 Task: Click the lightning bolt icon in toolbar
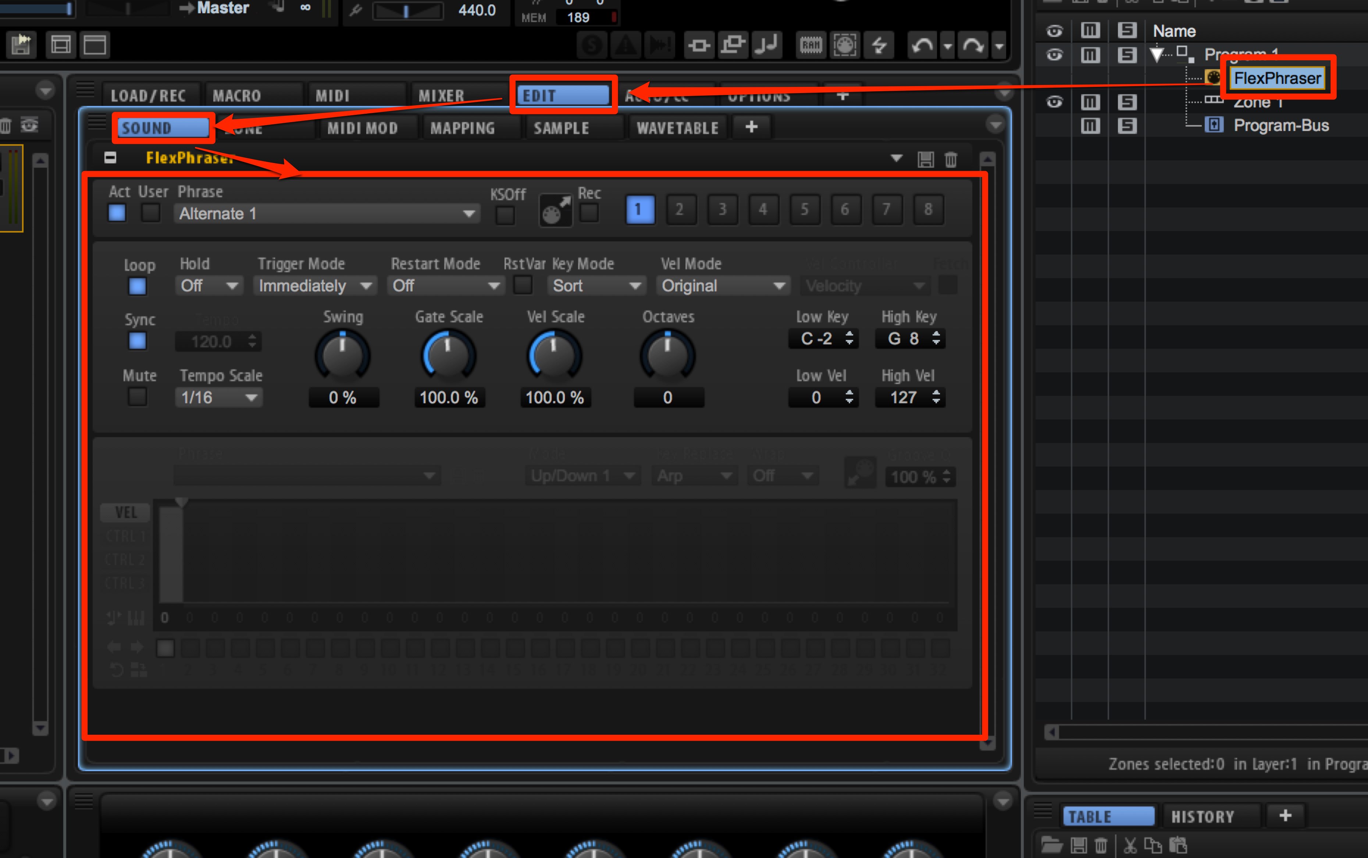[x=879, y=45]
